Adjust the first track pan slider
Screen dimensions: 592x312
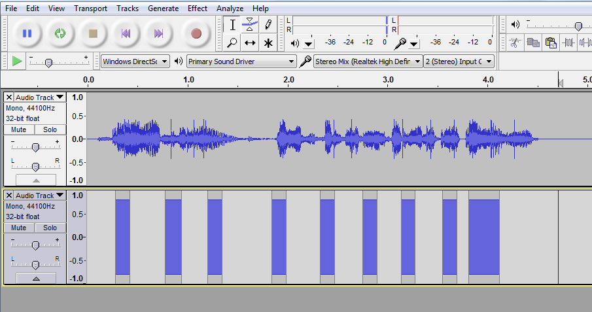point(35,167)
